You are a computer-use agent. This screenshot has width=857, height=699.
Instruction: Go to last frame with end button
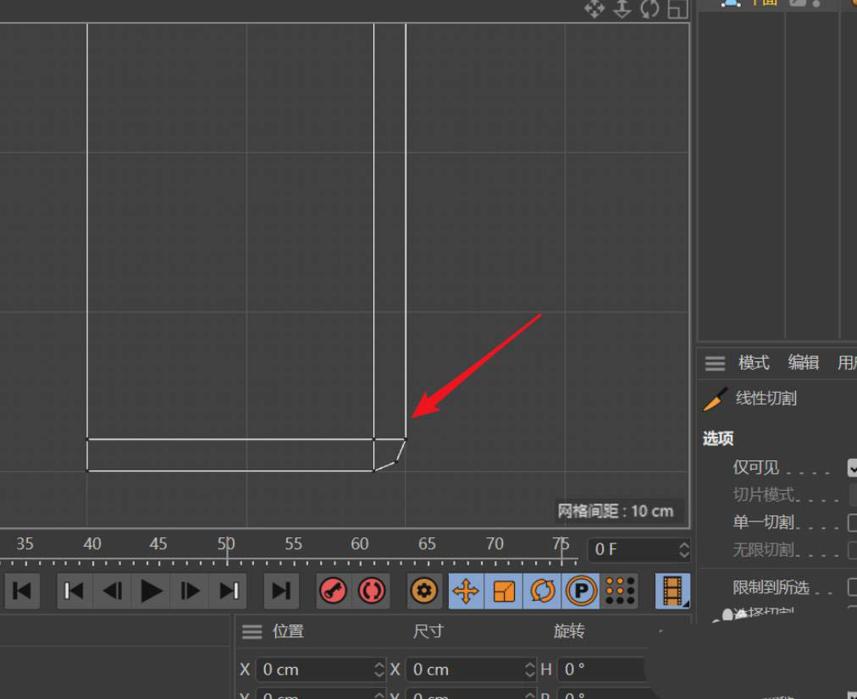[x=281, y=591]
